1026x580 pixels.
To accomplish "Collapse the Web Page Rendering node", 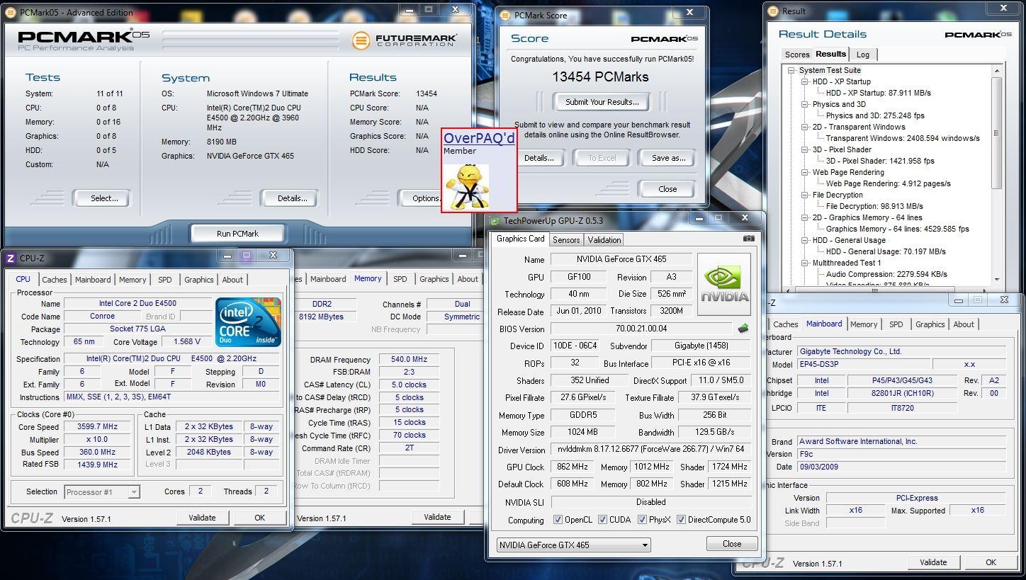I will pos(805,173).
